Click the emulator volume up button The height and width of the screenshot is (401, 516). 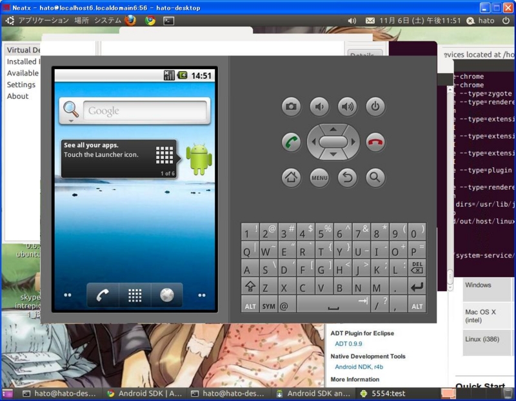click(x=347, y=107)
